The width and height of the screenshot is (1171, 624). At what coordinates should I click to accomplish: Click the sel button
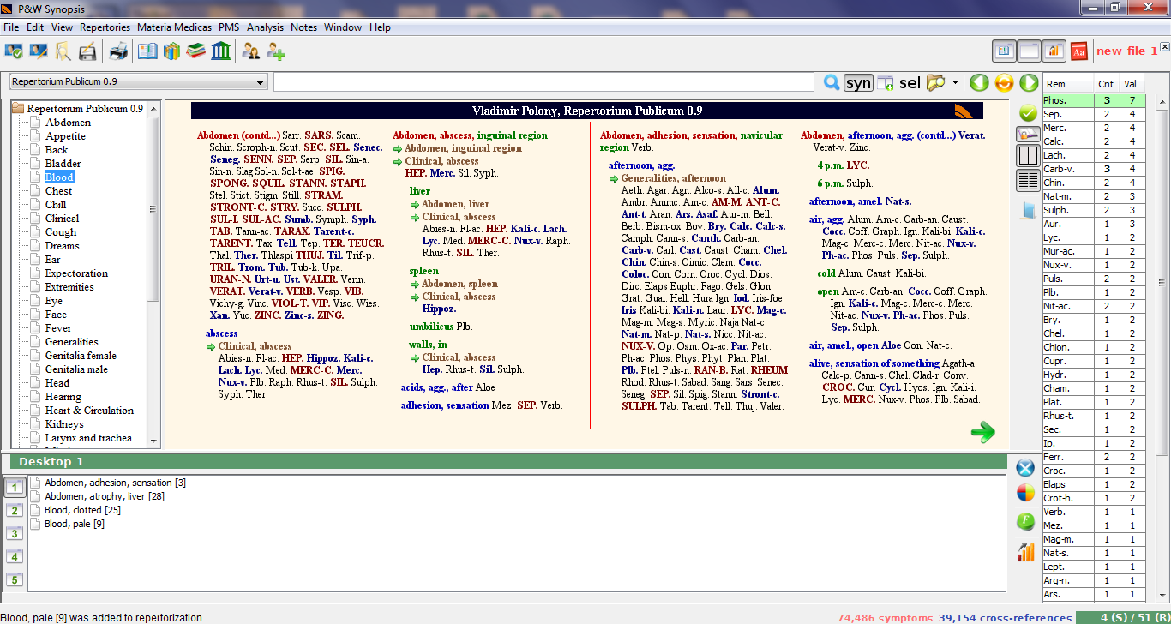[910, 82]
